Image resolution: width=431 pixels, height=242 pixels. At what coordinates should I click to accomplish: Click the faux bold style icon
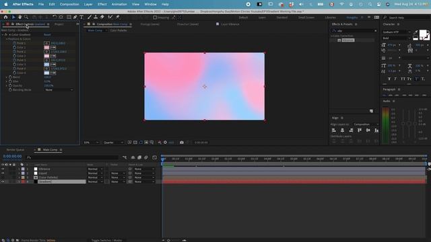[389, 79]
